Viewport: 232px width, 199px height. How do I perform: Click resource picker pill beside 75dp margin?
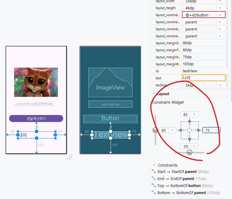227,57
